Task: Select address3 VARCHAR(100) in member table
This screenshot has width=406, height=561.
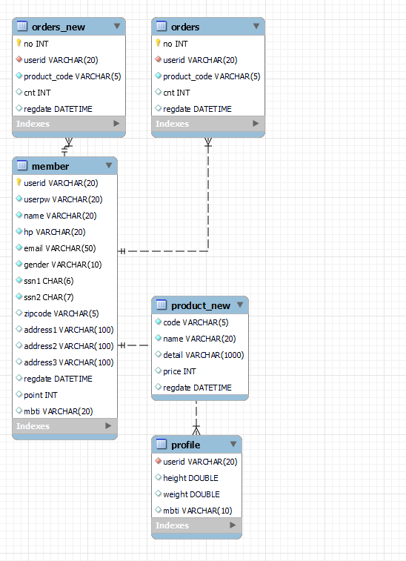Action: [69, 362]
